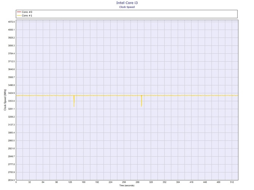Click the 96 seconds x-axis label
Screen dimensions: 254x190
click(x=56, y=182)
